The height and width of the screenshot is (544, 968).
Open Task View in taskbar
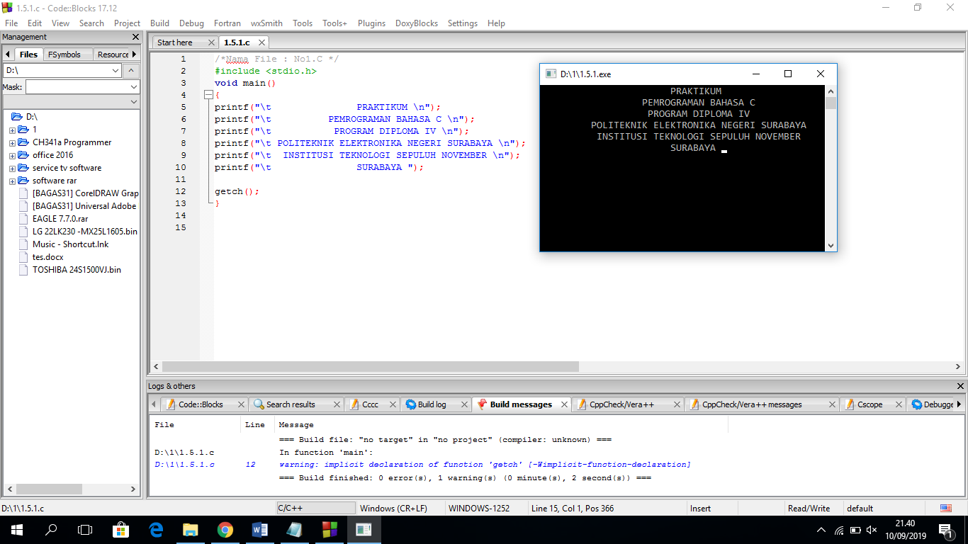85,530
